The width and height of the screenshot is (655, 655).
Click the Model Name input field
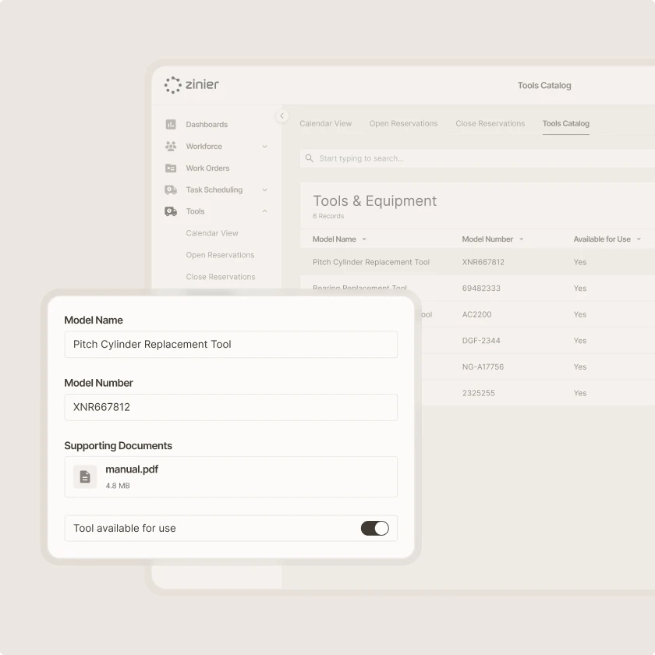tap(231, 344)
